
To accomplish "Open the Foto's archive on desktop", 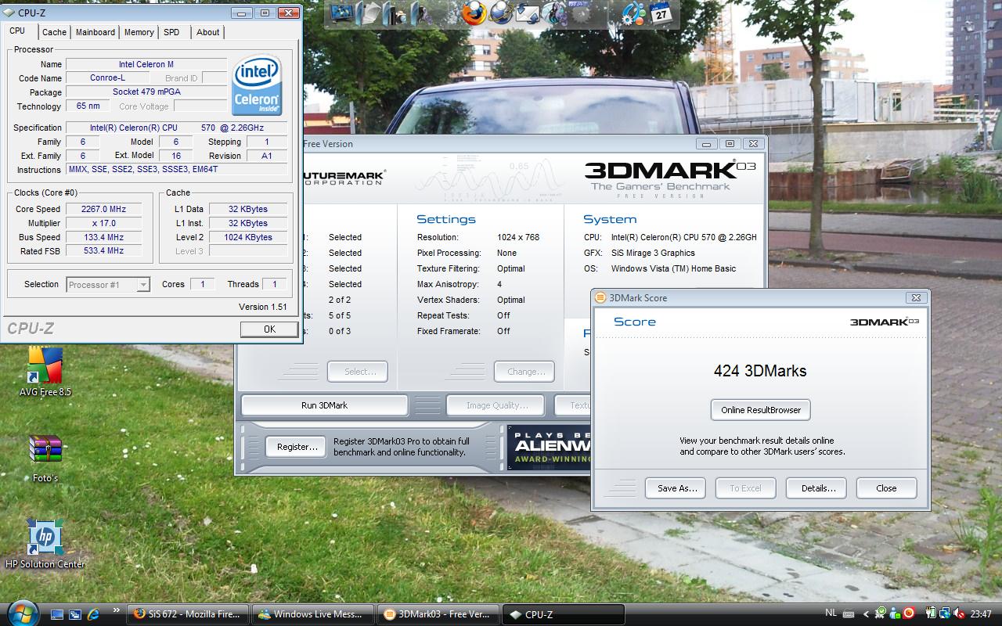I will (45, 459).
